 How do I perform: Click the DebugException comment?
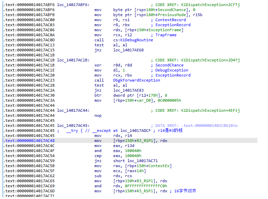(172, 70)
